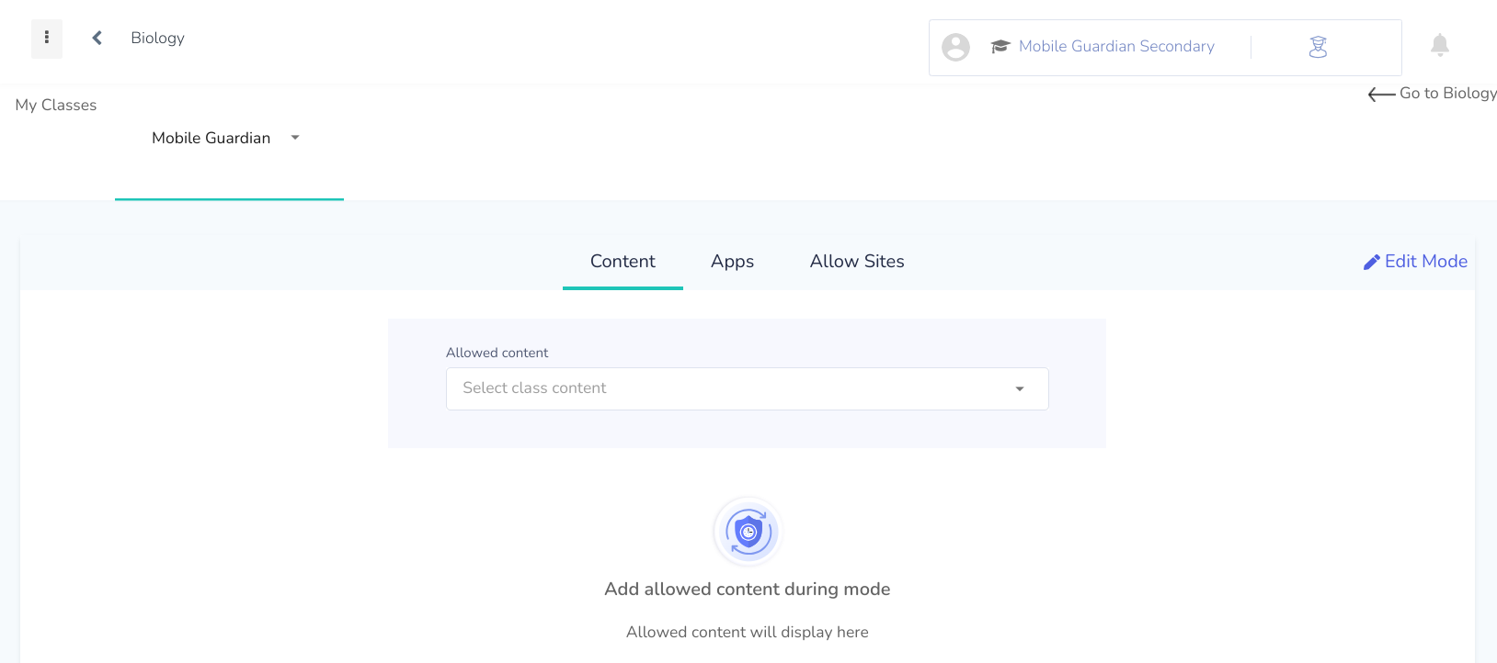The image size is (1497, 663).
Task: Open the Allow Sites tab
Action: click(x=857, y=262)
